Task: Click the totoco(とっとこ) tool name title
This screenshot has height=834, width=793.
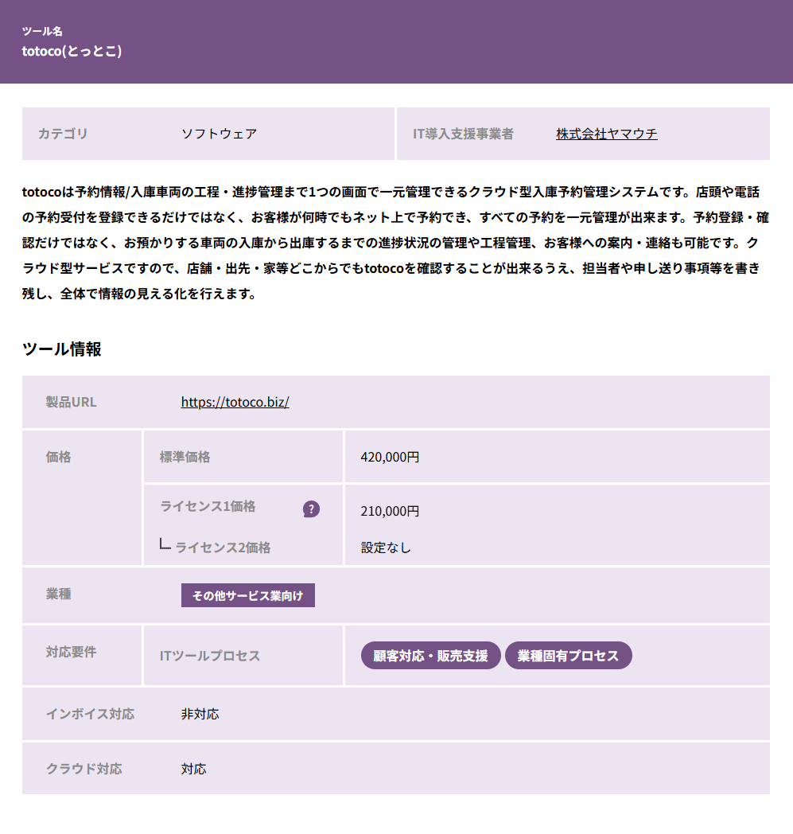Action: point(72,51)
